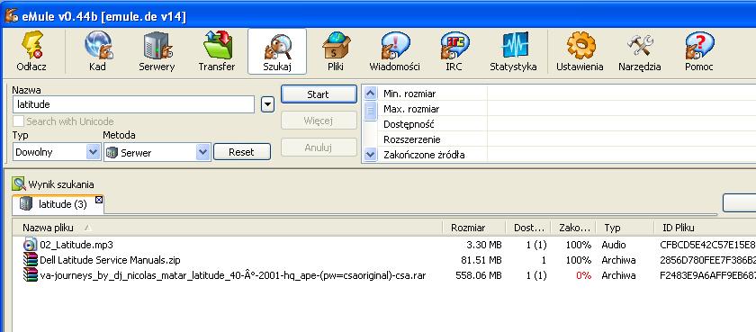
Task: Click the mp3 file icon of 02_Latitude.mp3
Action: tap(30, 245)
